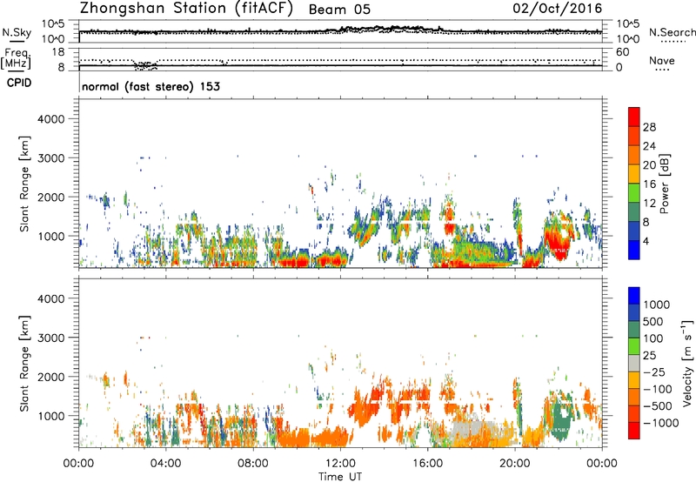The height and width of the screenshot is (482, 696).
Task: Click the 'Nave' legend label
Action: 662,61
